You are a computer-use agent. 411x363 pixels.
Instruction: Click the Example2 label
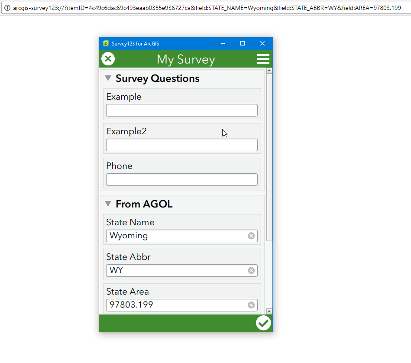click(126, 131)
